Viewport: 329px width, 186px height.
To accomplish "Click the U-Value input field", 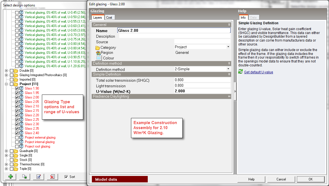I will click(202, 91).
